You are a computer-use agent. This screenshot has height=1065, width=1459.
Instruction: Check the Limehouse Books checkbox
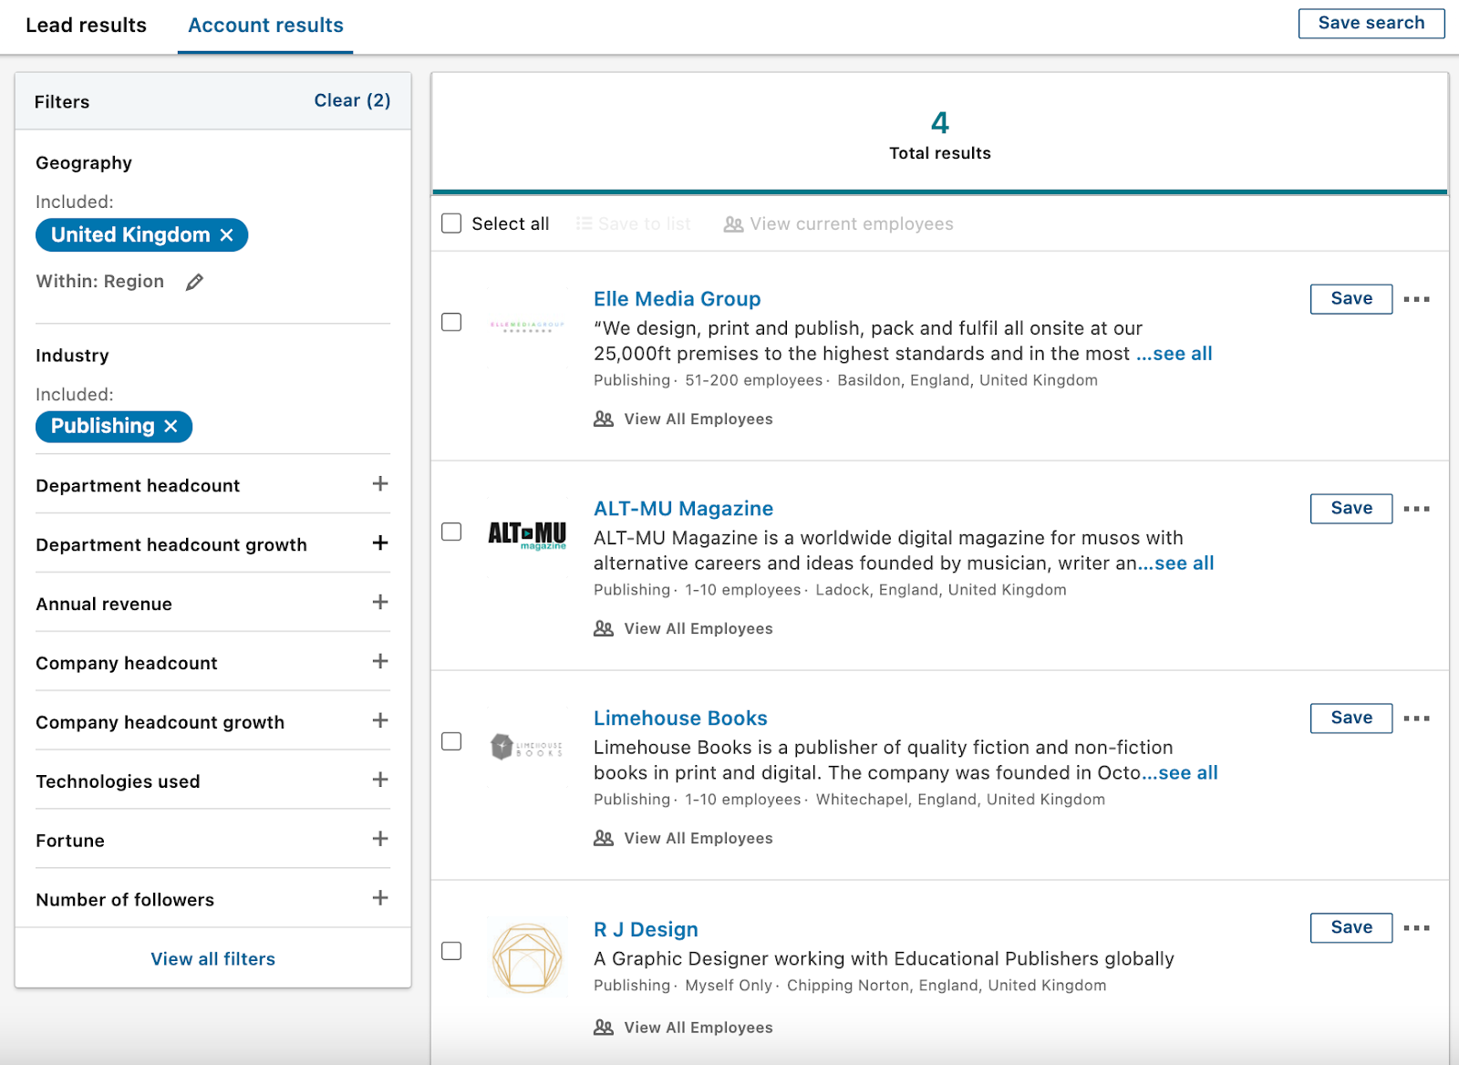(x=451, y=741)
